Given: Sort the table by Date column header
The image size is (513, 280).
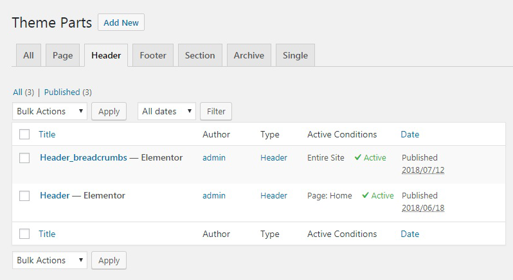Looking at the screenshot, I should [410, 134].
